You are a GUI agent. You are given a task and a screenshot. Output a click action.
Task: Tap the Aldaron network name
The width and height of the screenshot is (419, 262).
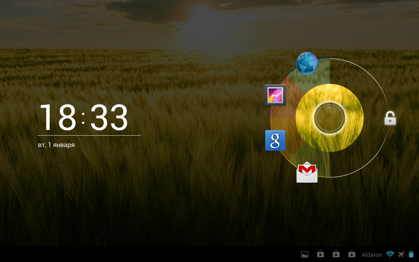pyautogui.click(x=372, y=254)
